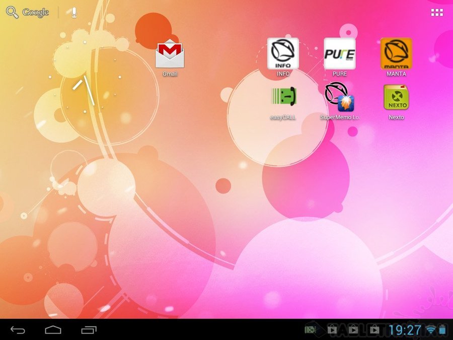The image size is (453, 340).
Task: Open the green easyCALL notification icon
Action: pos(311,330)
